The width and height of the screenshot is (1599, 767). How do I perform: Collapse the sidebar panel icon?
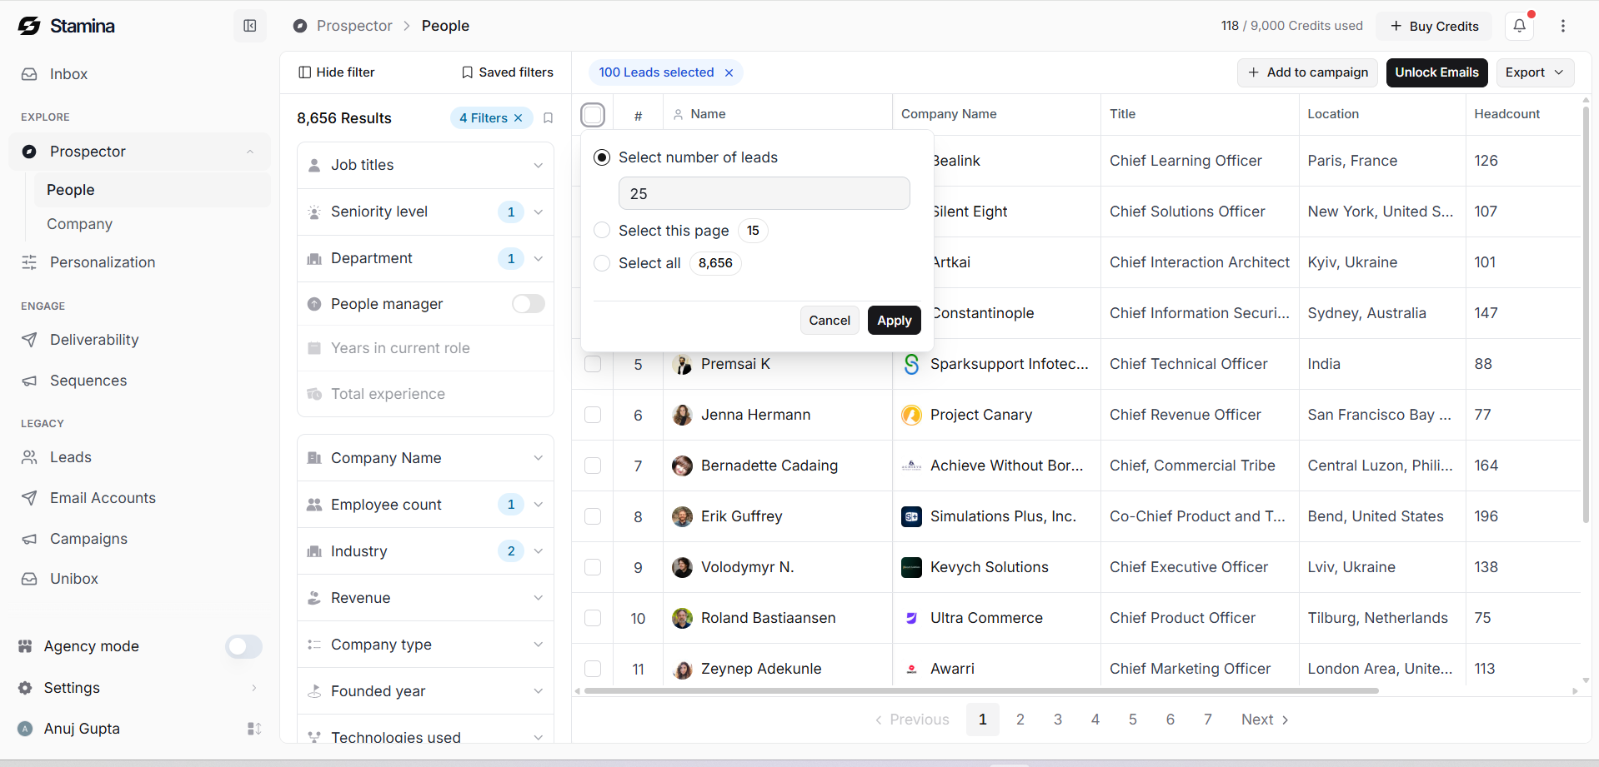[250, 26]
